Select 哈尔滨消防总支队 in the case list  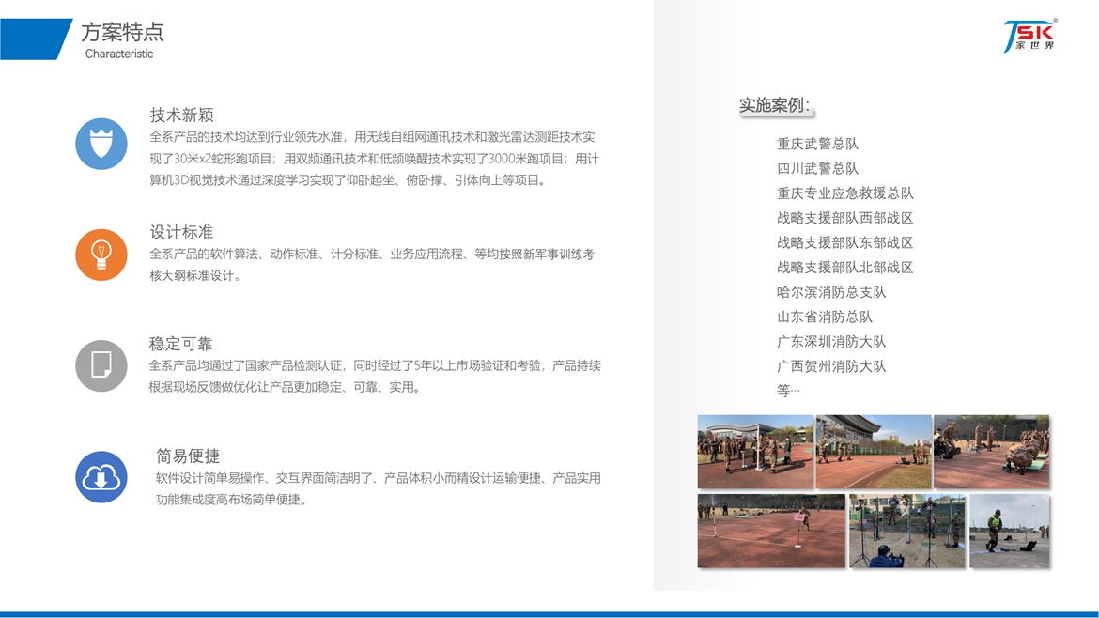[831, 292]
